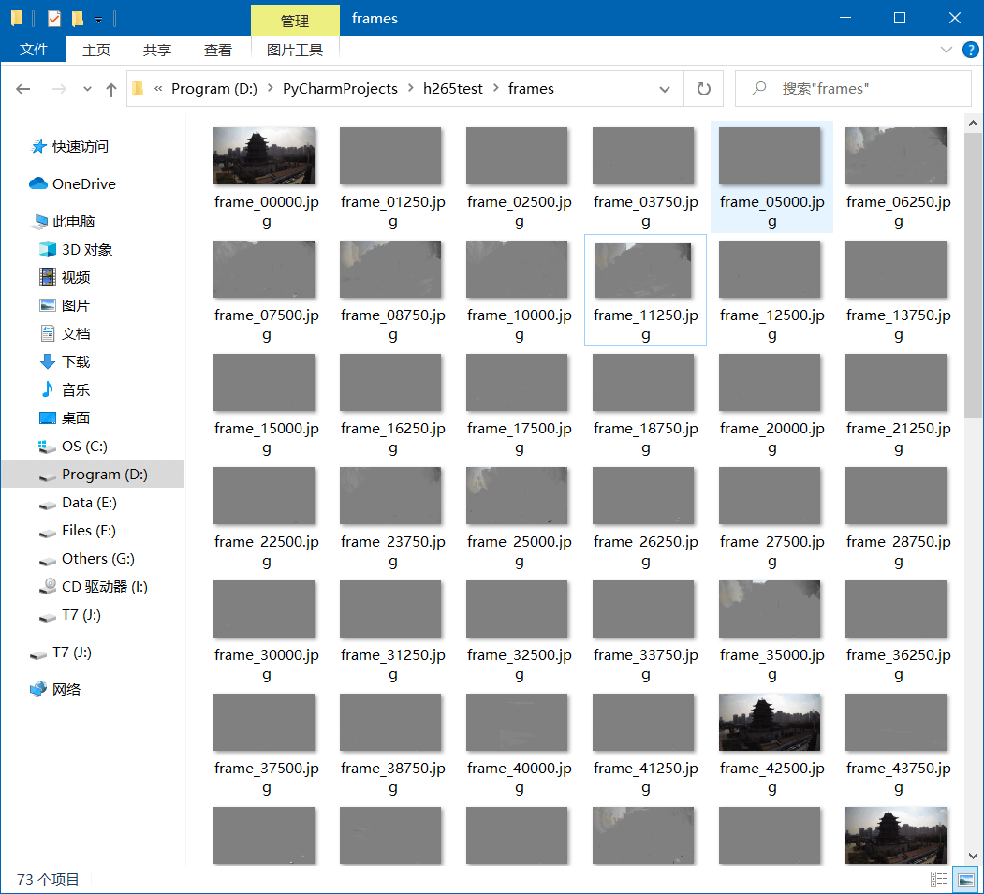Open the 音乐 music note icon

pos(48,389)
